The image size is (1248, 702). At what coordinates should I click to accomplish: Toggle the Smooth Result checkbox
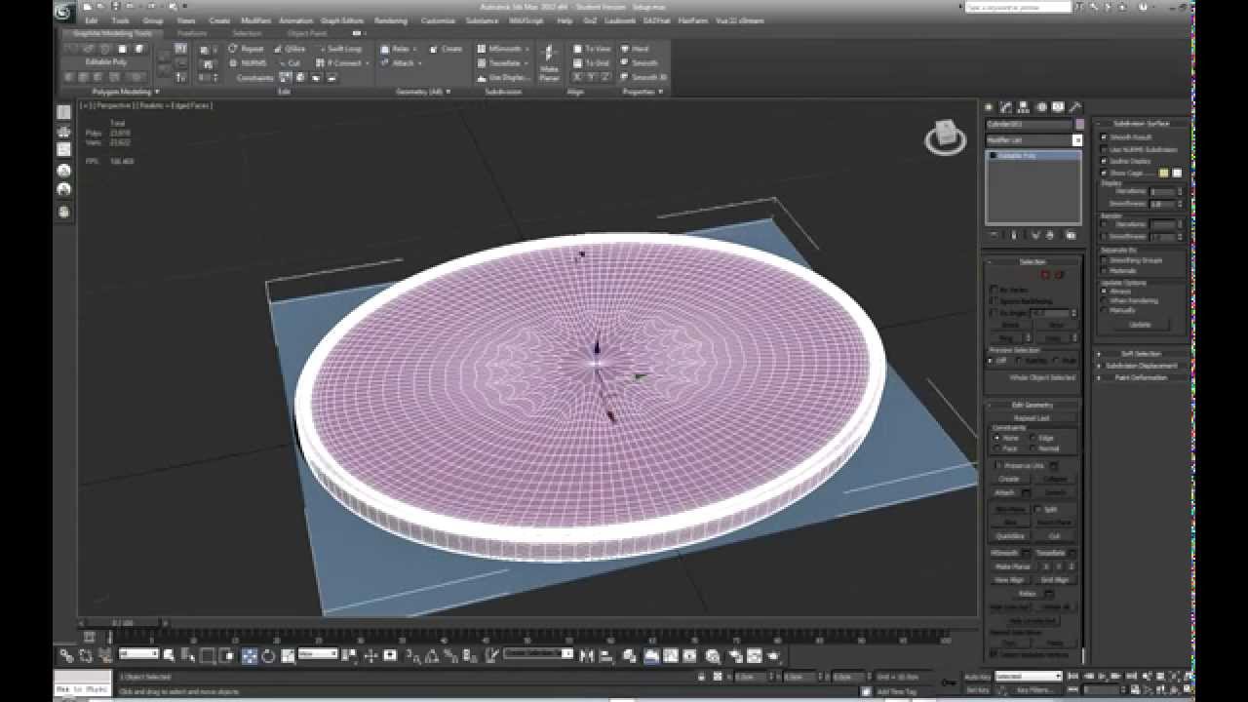coord(1105,137)
